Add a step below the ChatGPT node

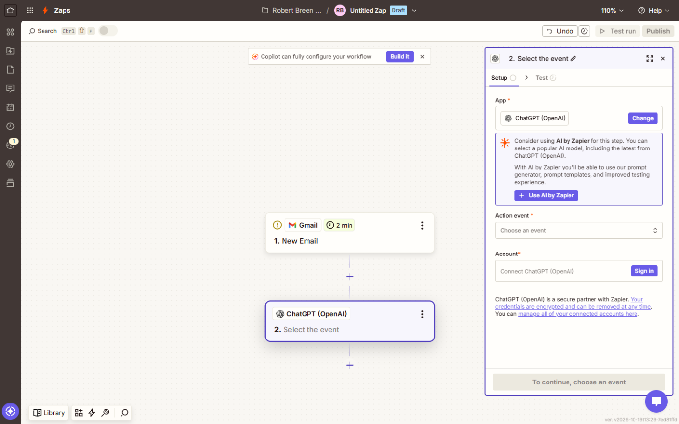(350, 365)
